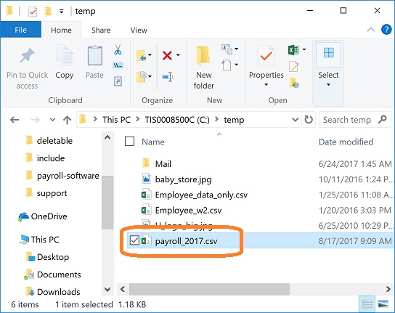Open the address bar history dropdown chevron
395x313 pixels.
click(x=295, y=120)
